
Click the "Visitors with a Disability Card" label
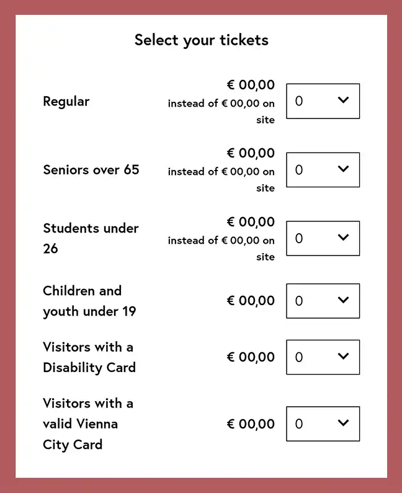(x=89, y=357)
